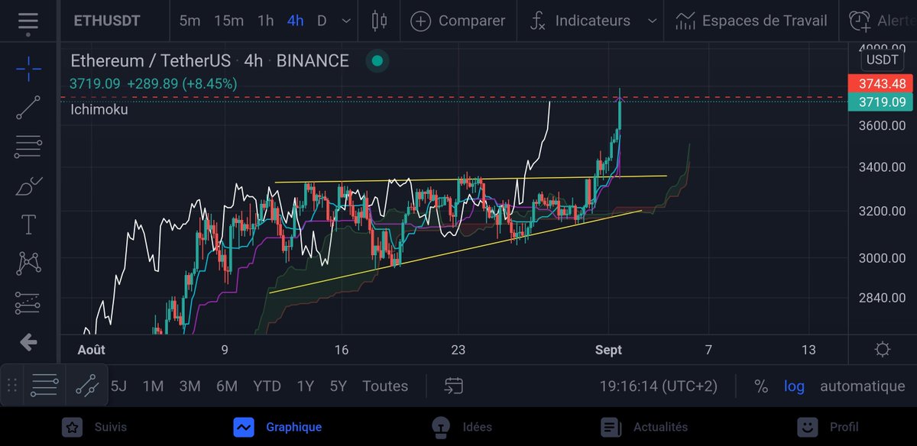Open go-to-date calendar icon
Viewport: 917px width, 446px height.
(453, 386)
